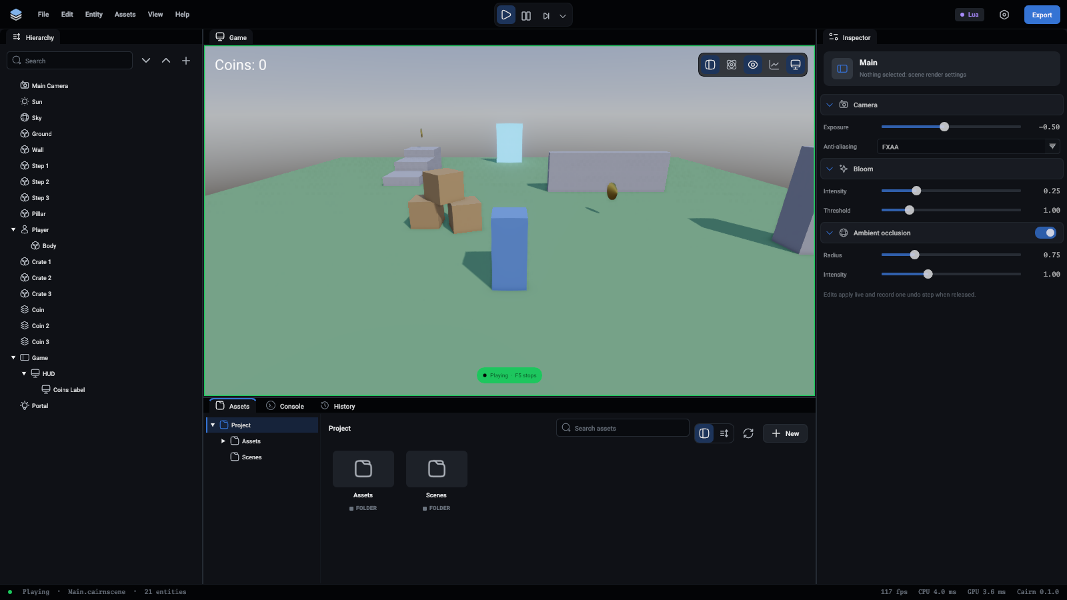The image size is (1067, 600).
Task: Collapse the Bloom section chevron
Action: (830, 169)
